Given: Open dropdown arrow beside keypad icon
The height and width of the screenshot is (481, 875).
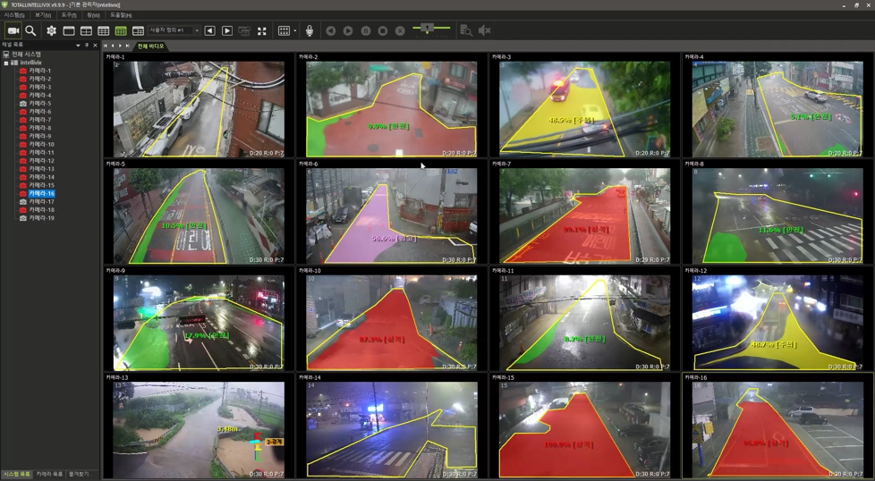Looking at the screenshot, I should (294, 30).
